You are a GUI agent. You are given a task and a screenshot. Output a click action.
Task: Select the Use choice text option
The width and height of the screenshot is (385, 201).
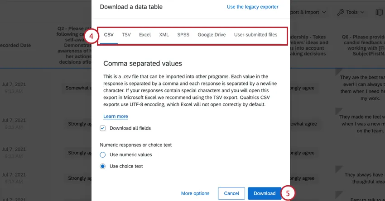coord(103,166)
